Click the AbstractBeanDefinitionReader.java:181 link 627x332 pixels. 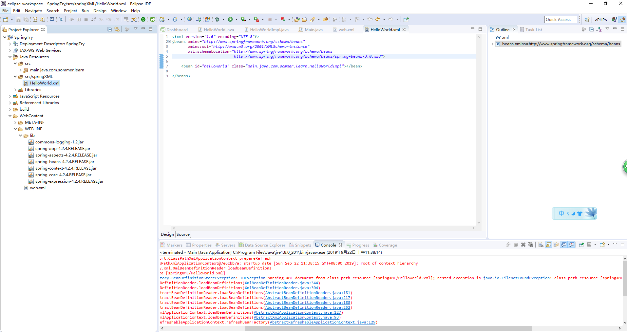(x=308, y=293)
